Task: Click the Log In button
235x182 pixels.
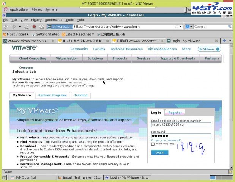Action: coord(160,152)
